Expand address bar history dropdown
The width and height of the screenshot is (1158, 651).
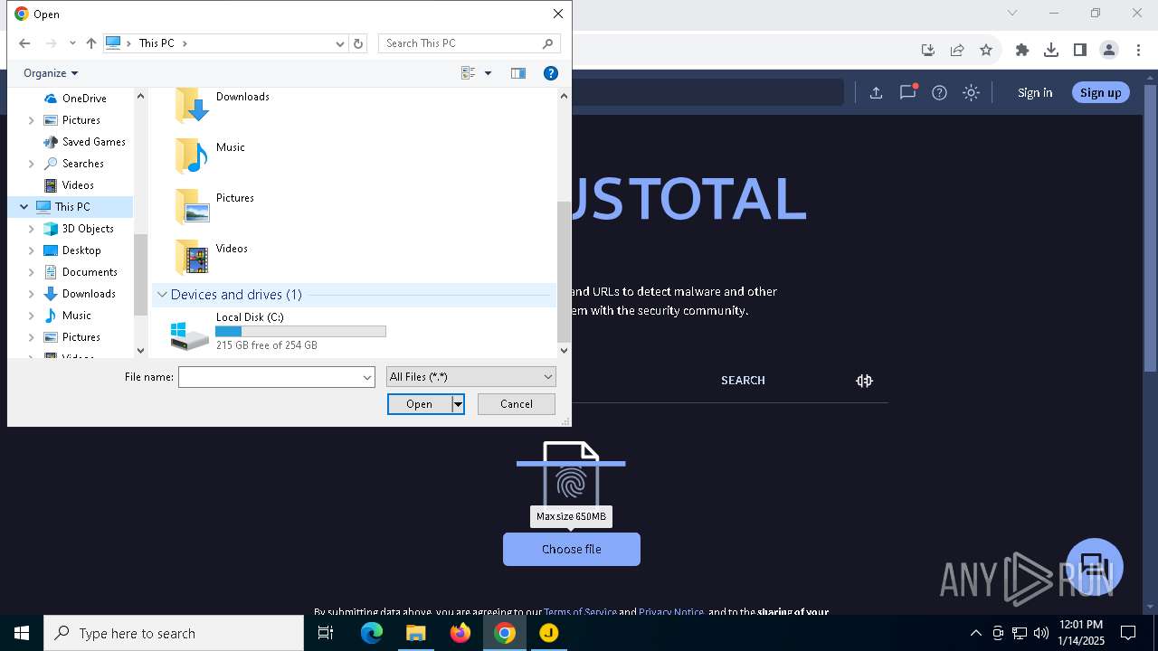(340, 43)
